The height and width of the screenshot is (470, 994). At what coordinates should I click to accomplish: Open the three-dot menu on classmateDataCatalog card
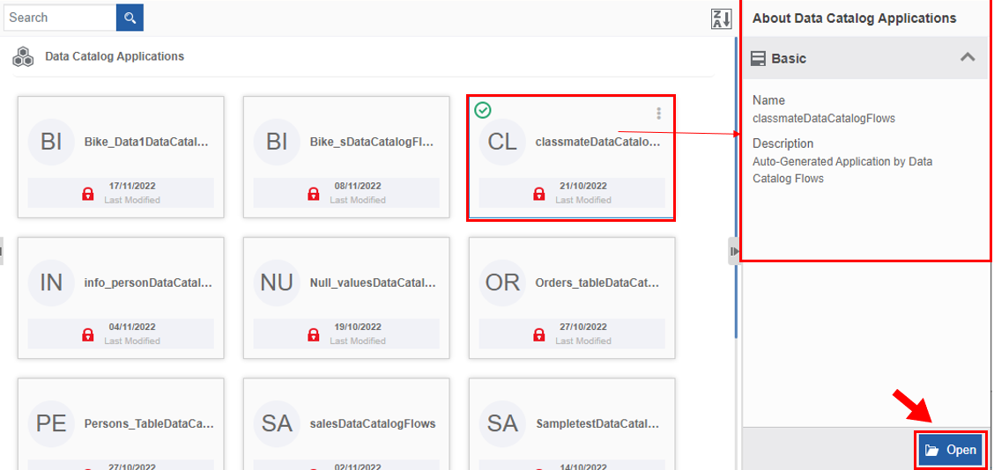pyautogui.click(x=658, y=114)
